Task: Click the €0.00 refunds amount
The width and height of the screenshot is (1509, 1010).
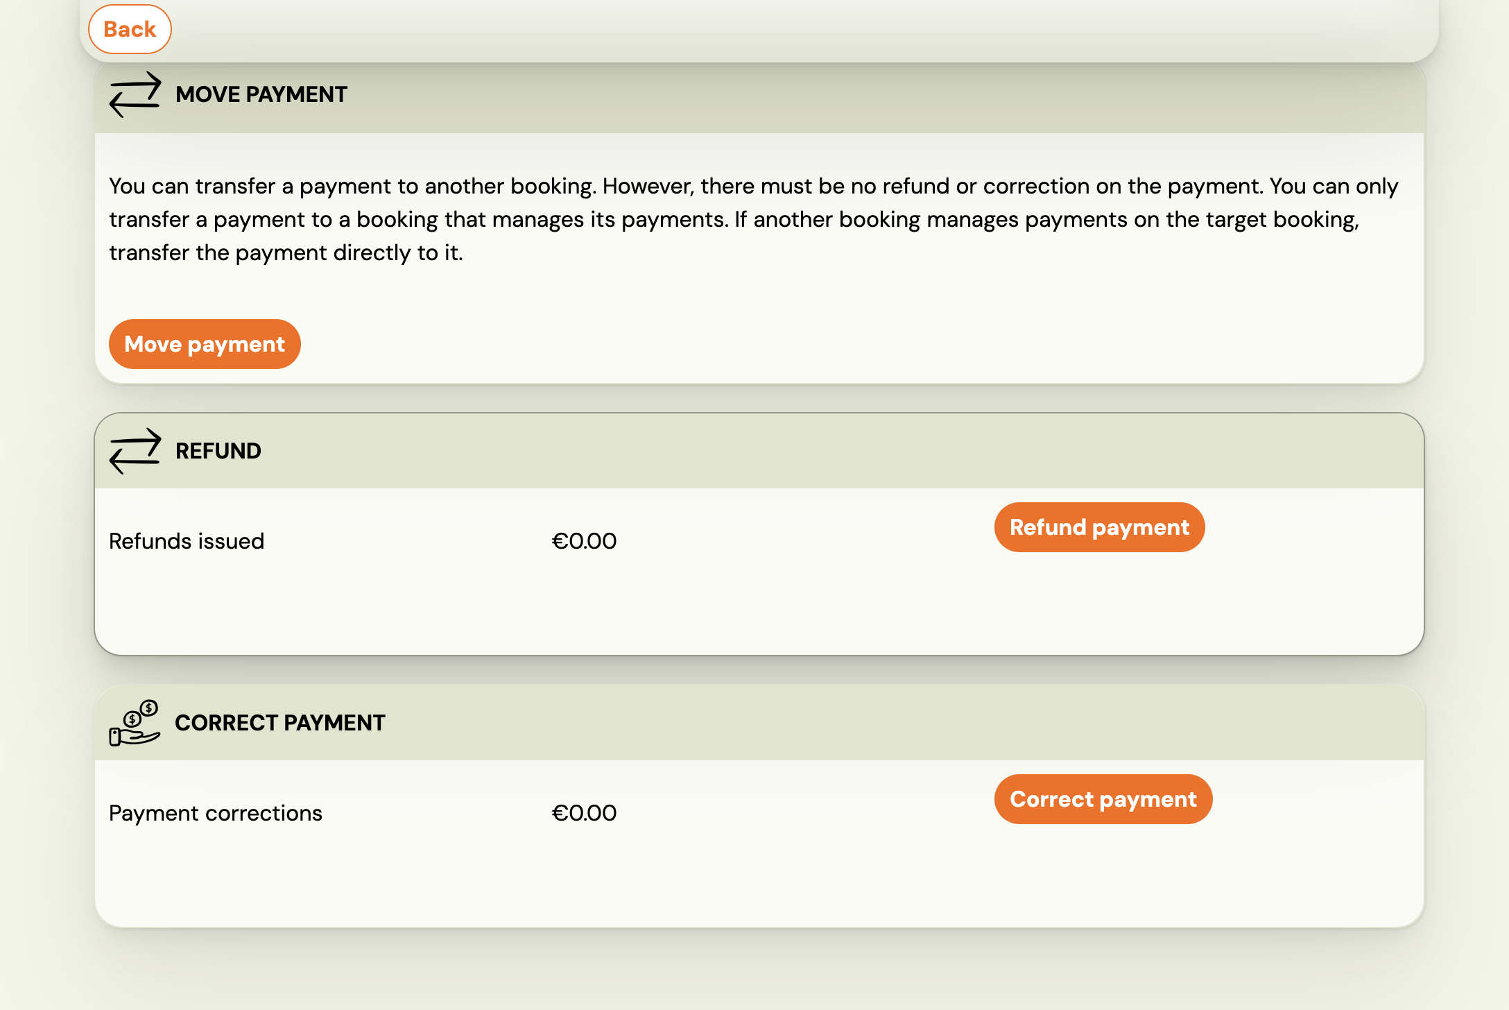Action: click(585, 540)
